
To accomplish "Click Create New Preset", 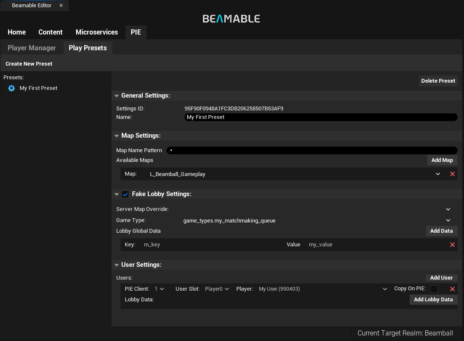I will coord(29,64).
